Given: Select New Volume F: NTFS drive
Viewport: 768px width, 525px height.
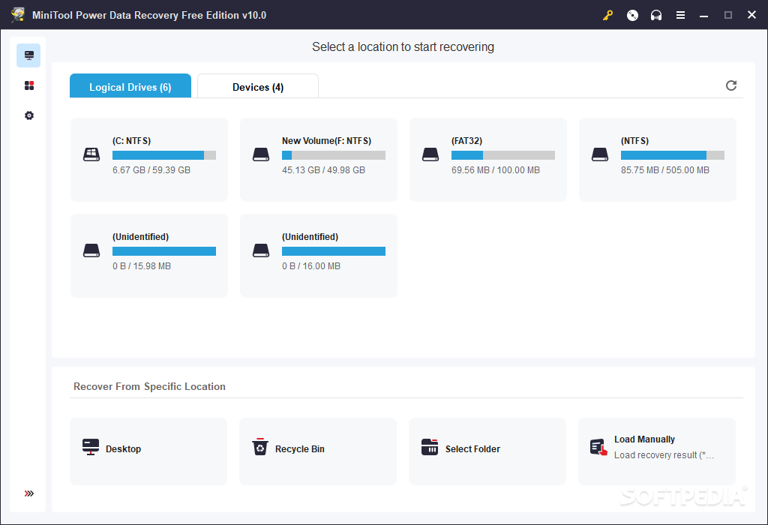Looking at the screenshot, I should click(319, 160).
